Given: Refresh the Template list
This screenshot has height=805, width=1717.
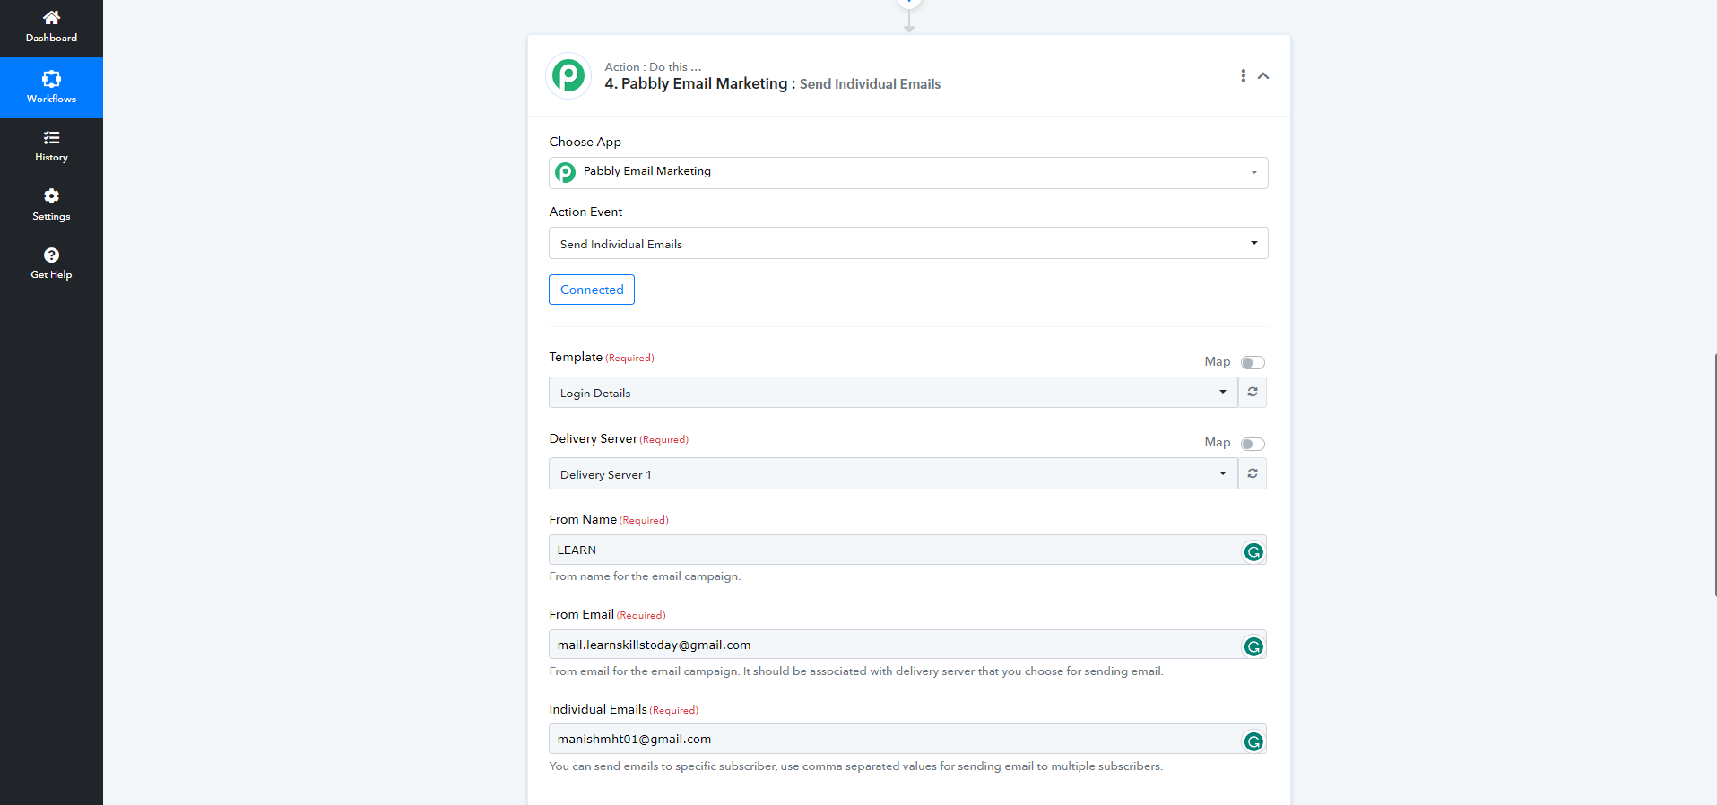Looking at the screenshot, I should tap(1253, 393).
